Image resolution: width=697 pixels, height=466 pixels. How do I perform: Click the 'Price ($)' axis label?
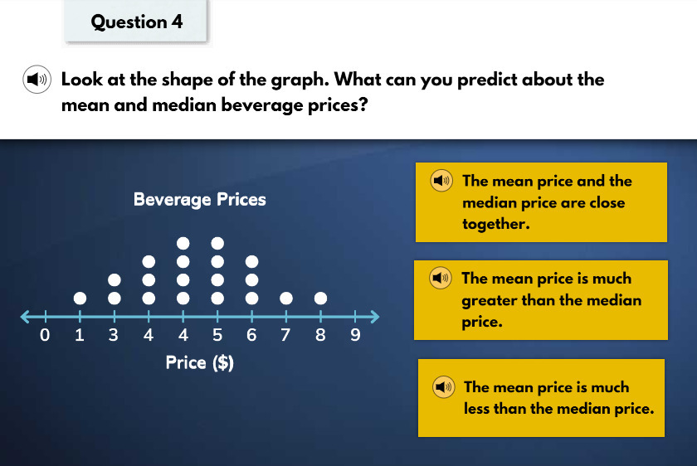click(x=200, y=362)
